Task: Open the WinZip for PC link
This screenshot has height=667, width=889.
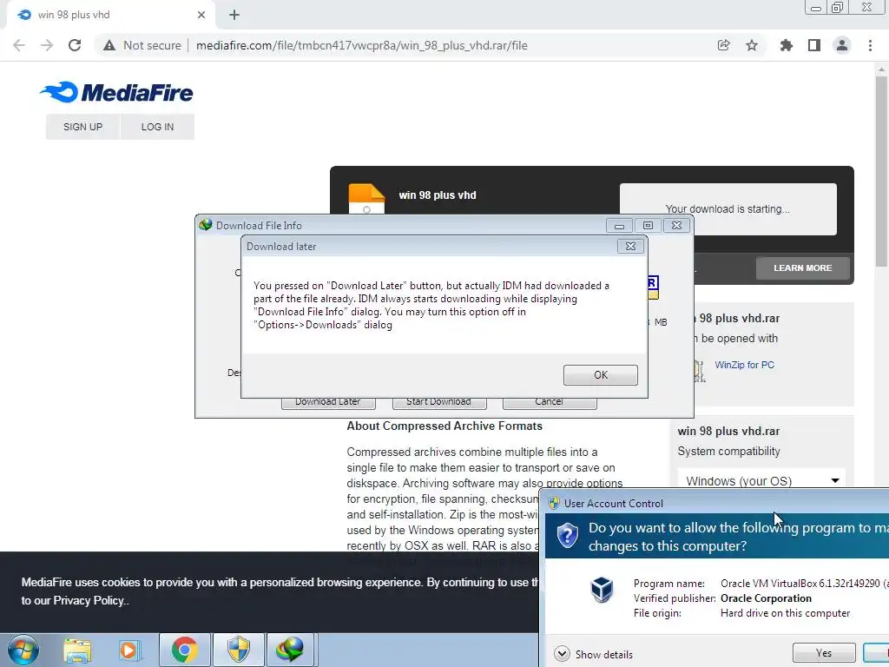Action: (744, 365)
